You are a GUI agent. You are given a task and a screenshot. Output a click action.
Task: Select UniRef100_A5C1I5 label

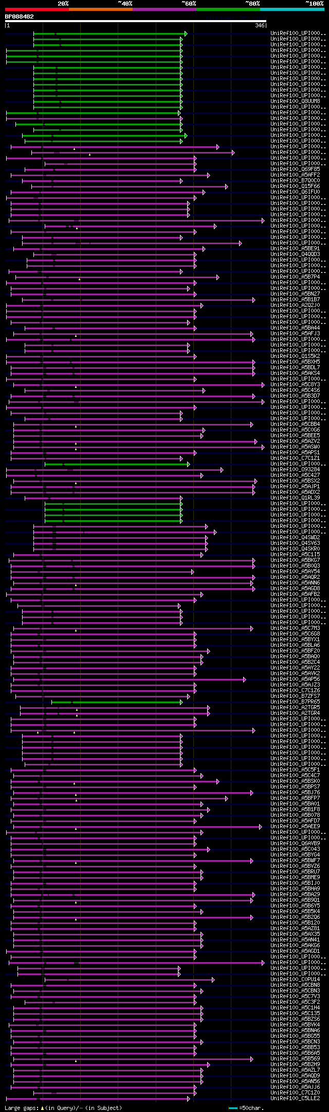click(295, 555)
